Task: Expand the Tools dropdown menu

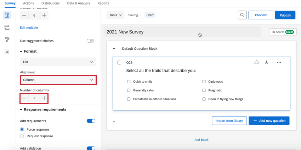Action: click(x=115, y=15)
